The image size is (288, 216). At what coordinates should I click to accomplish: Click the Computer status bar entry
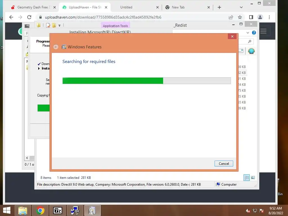[226, 184]
